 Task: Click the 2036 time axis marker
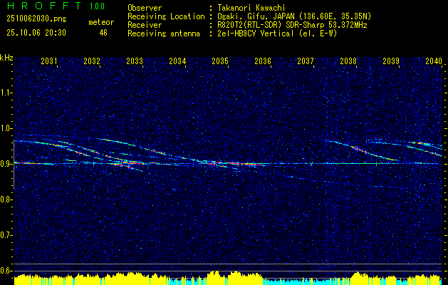[263, 61]
